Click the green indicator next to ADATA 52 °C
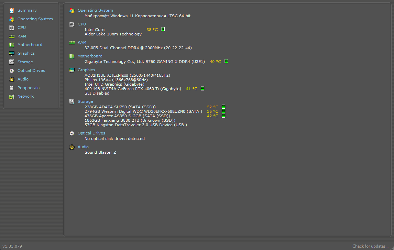The height and width of the screenshot is (250, 394). [223, 107]
